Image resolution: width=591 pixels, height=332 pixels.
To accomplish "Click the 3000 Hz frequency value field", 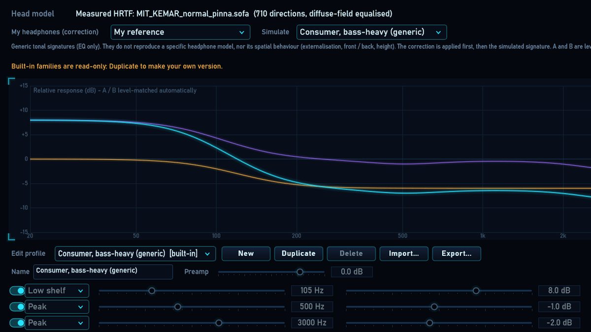I will pos(312,323).
